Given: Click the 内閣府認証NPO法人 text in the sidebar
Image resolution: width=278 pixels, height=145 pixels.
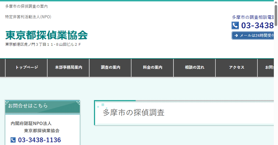Looking at the screenshot, I should (31, 123).
